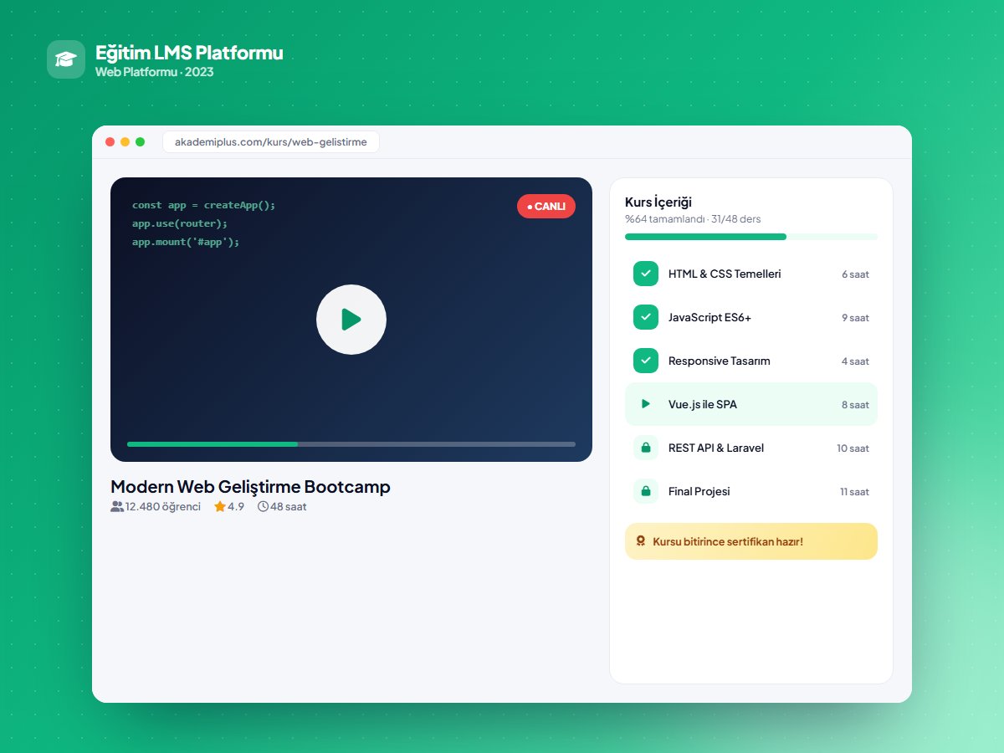
Task: Click the yellow minimize window dot
Action: [125, 142]
